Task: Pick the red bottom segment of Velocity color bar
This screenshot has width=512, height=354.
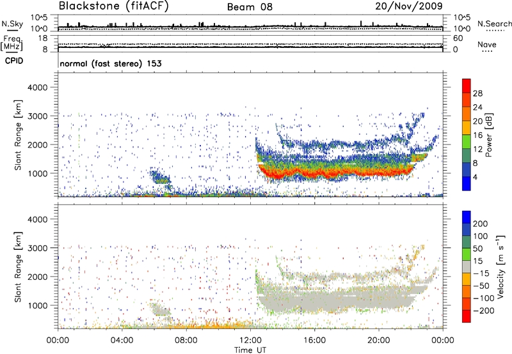Action: 467,316
